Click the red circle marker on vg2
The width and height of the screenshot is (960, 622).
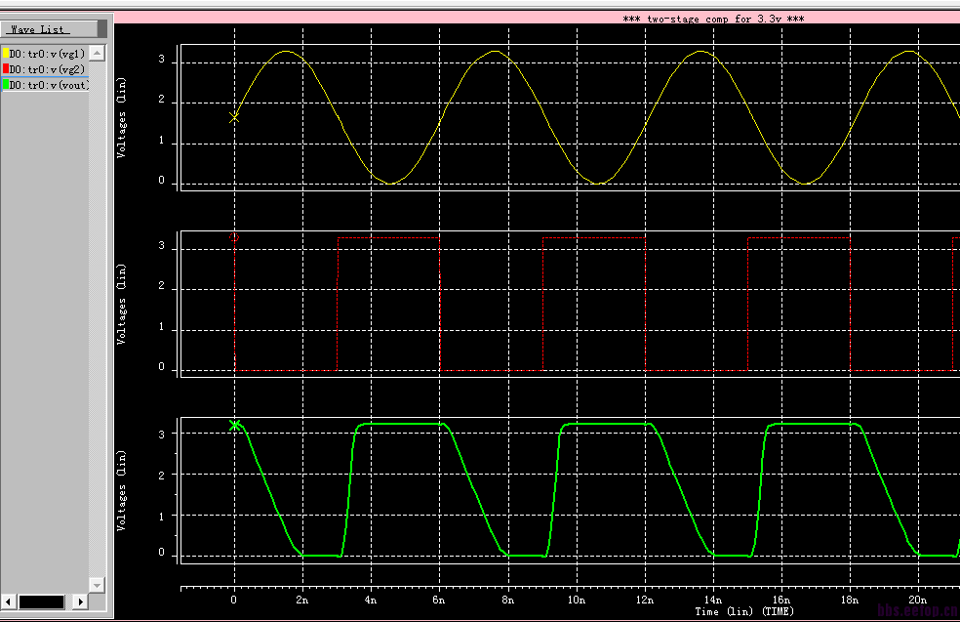(234, 237)
